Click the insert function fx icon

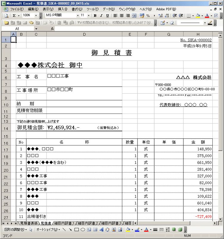[52, 29]
